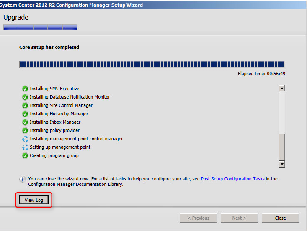Select the 'Installing Inbox Manager' row text
Screen dimensions: 307x231
(55, 122)
